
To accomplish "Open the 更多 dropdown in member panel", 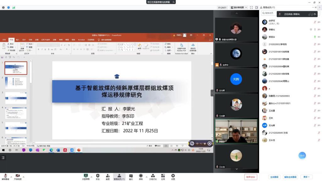I will click(x=306, y=177).
